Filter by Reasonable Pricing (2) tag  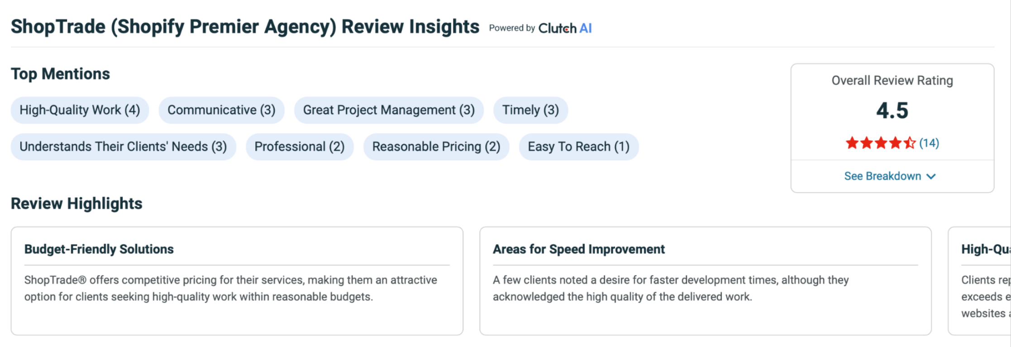(436, 147)
